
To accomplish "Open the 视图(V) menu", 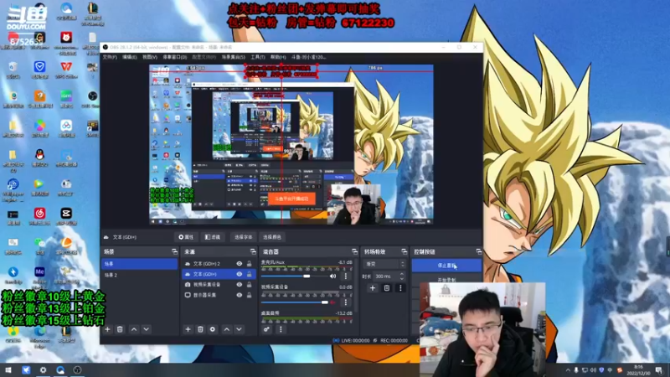I will [x=150, y=57].
